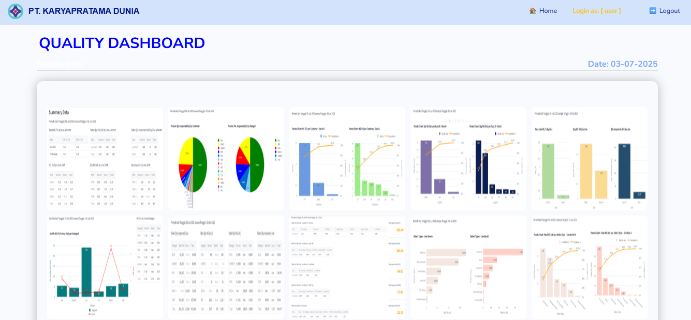Click the company logo icon
This screenshot has height=320, width=691.
16,11
